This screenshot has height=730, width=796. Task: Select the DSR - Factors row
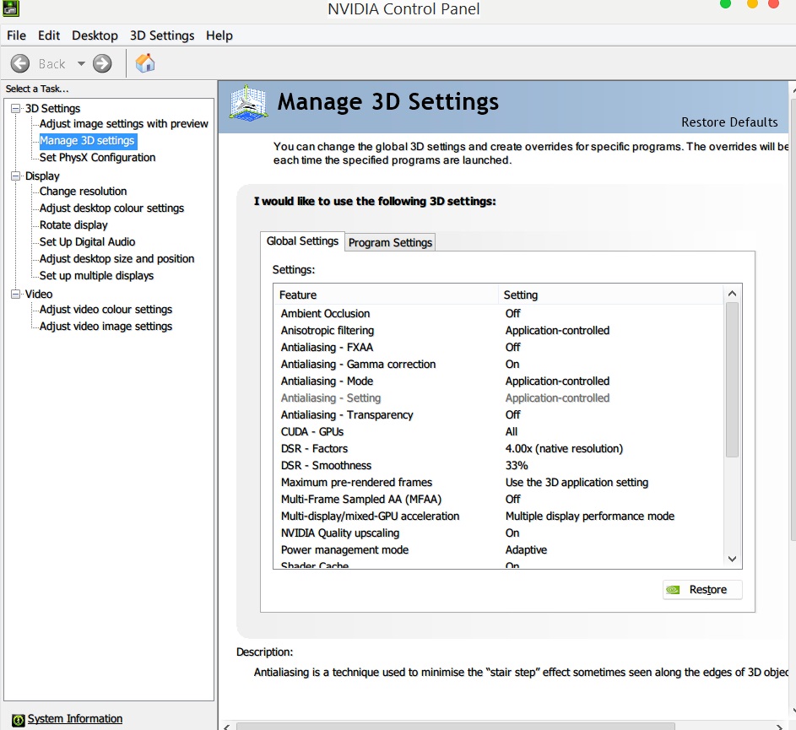[500, 449]
